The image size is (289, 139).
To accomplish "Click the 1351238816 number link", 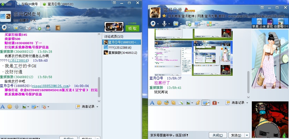I will (18, 61).
